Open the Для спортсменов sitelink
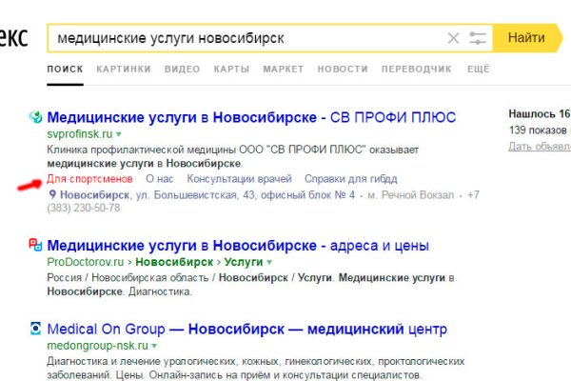 89,179
